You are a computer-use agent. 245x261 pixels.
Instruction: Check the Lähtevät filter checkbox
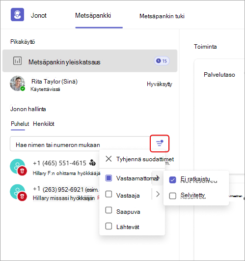pos(109,226)
